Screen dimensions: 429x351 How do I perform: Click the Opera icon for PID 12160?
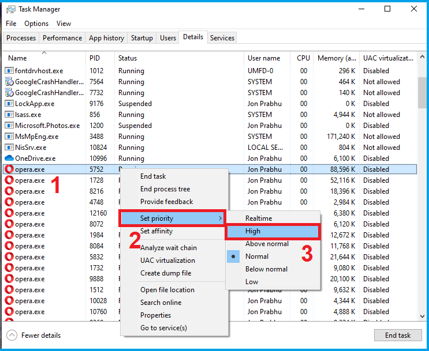click(x=9, y=213)
